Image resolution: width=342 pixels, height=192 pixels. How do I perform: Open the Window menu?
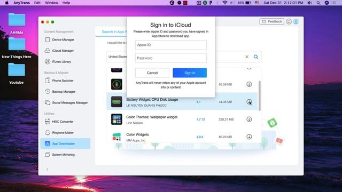(x=51, y=3)
